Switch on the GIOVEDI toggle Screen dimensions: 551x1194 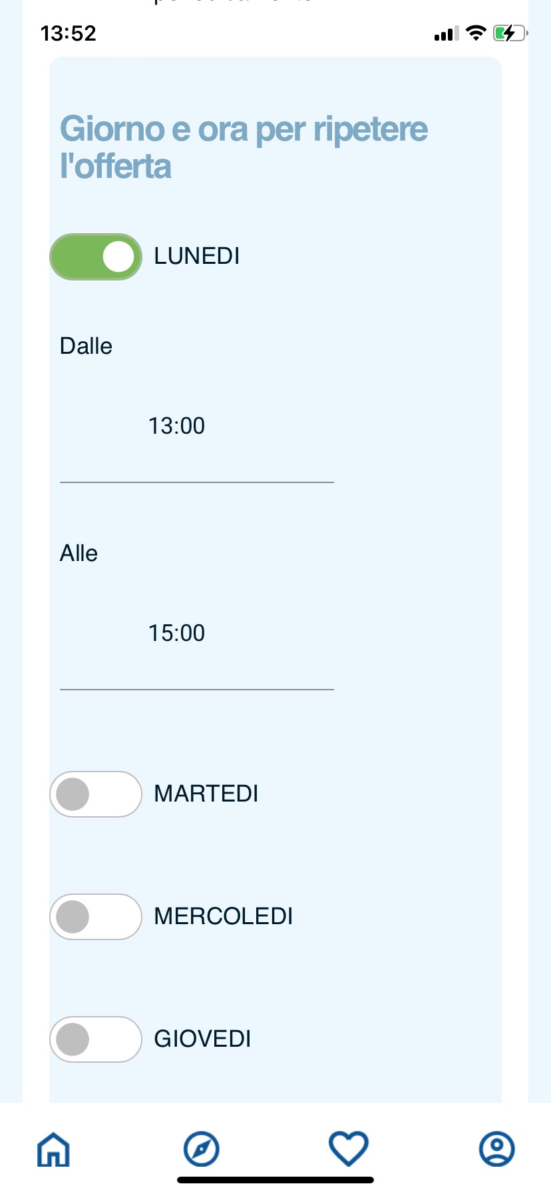coord(96,1039)
